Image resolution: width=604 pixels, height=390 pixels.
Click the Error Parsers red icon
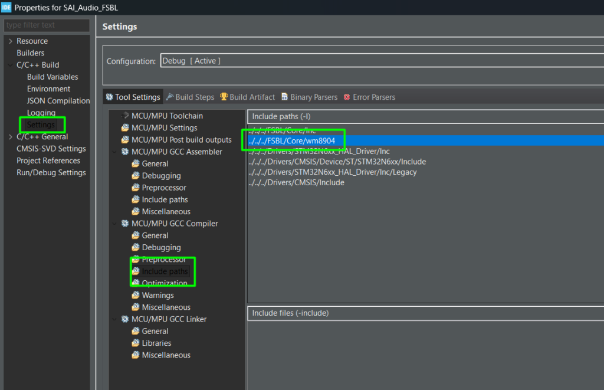(x=347, y=97)
